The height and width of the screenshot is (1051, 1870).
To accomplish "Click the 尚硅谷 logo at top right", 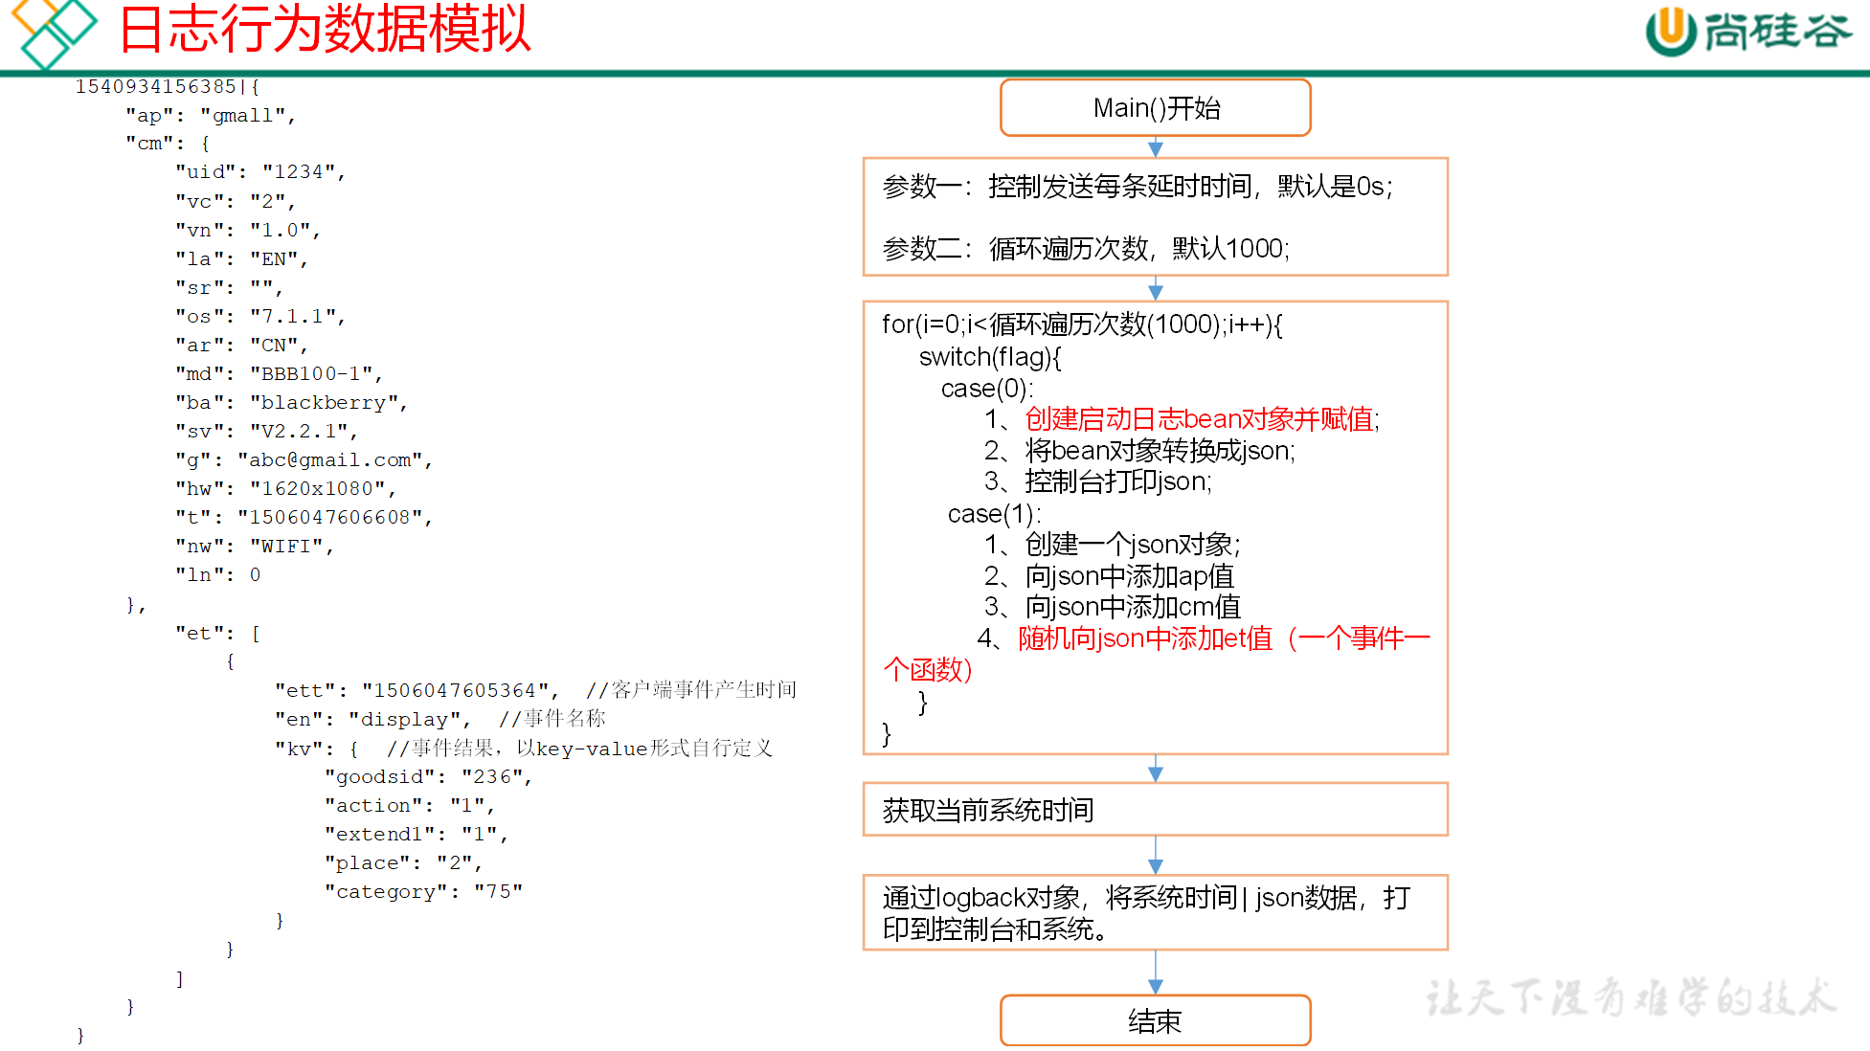I will click(x=1748, y=31).
